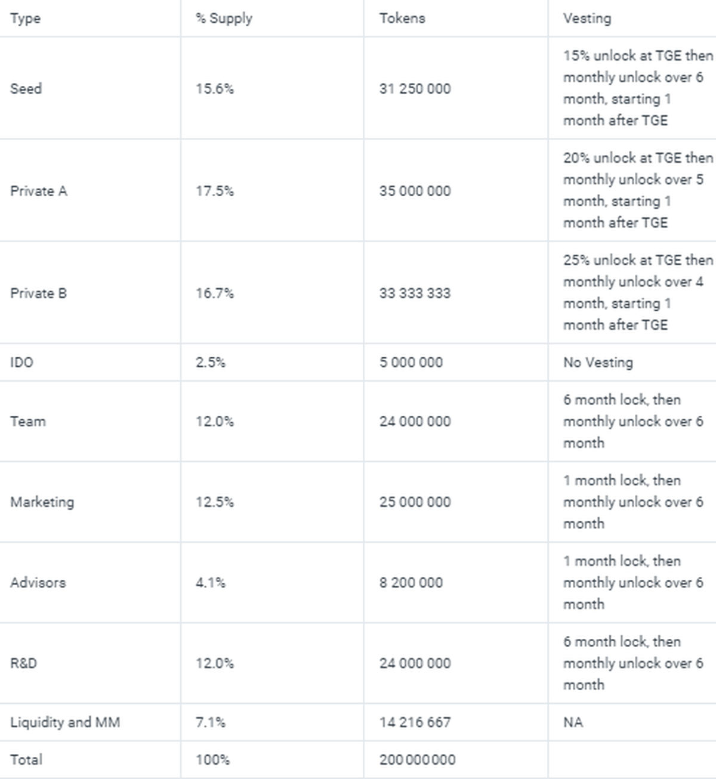Click the 200 000 000 total tokens cell
The image size is (716, 779).
pos(418,760)
